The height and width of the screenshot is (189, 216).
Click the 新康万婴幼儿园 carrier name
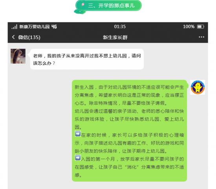coord(34,27)
